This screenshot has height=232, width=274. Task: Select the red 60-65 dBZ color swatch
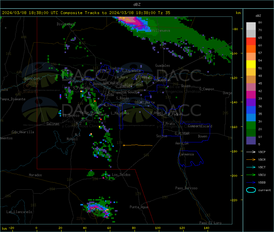[251, 41]
